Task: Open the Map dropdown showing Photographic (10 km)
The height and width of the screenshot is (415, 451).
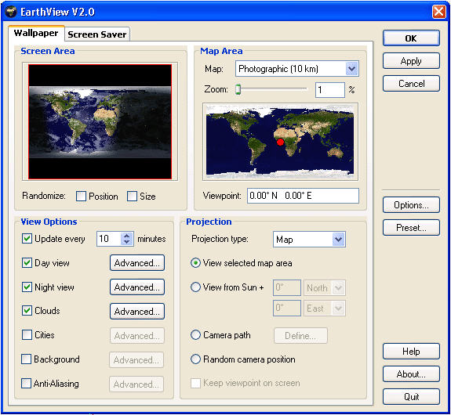Action: click(x=296, y=69)
